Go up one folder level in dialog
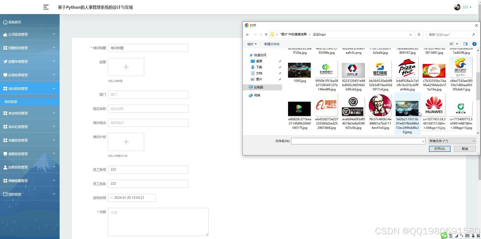This screenshot has height=239, width=481. pos(266,35)
